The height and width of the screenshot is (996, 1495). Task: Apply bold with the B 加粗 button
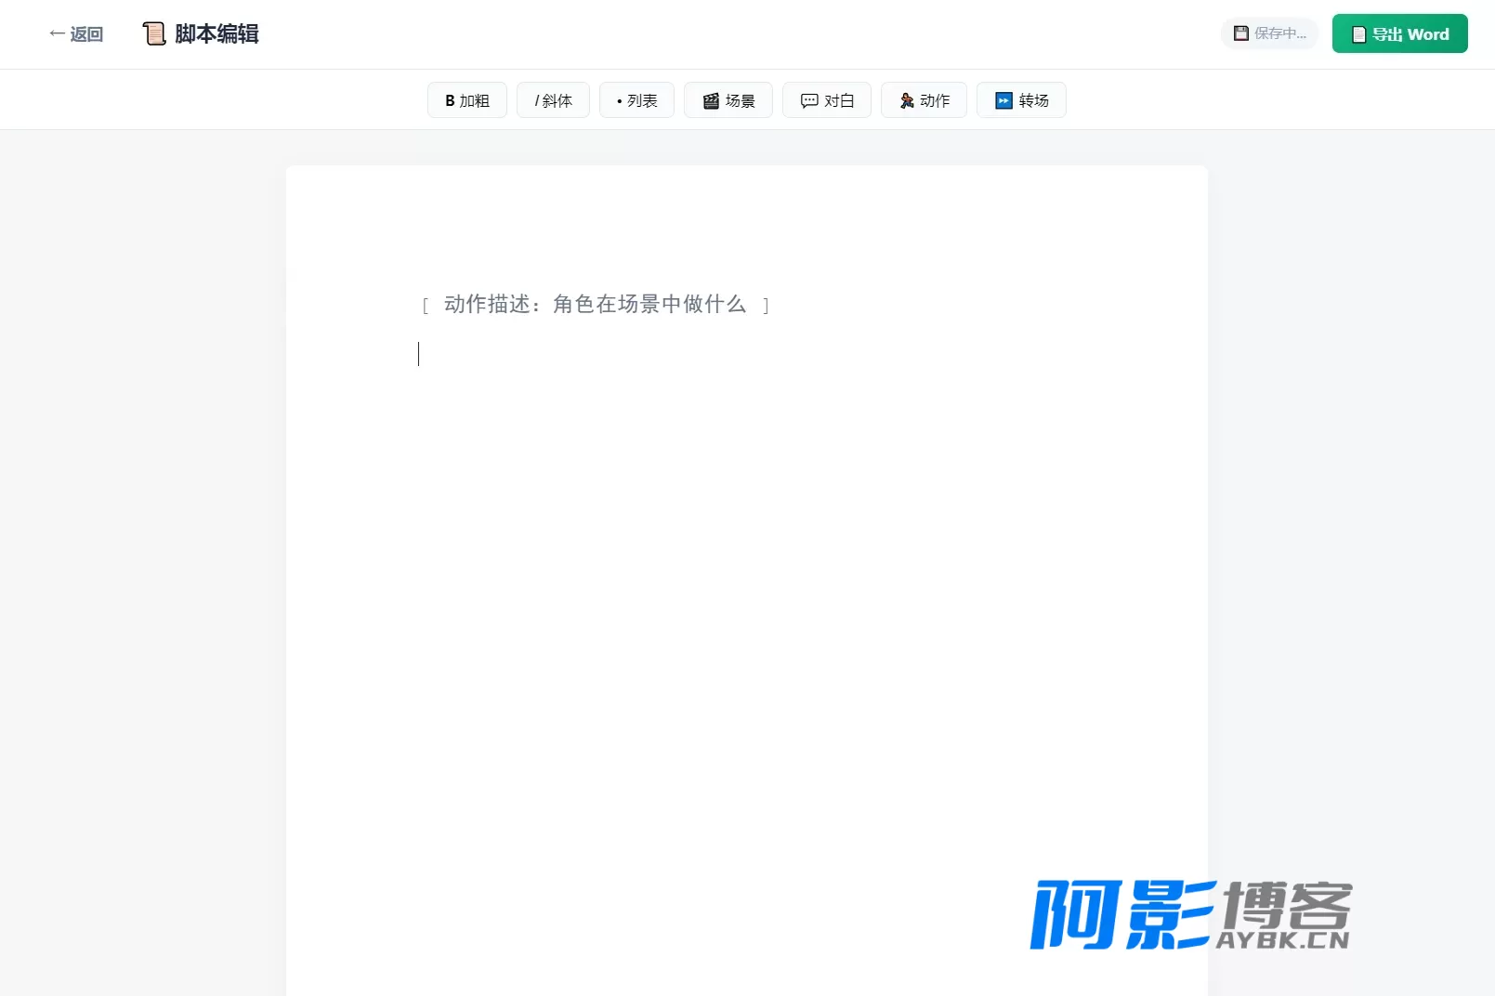click(467, 100)
